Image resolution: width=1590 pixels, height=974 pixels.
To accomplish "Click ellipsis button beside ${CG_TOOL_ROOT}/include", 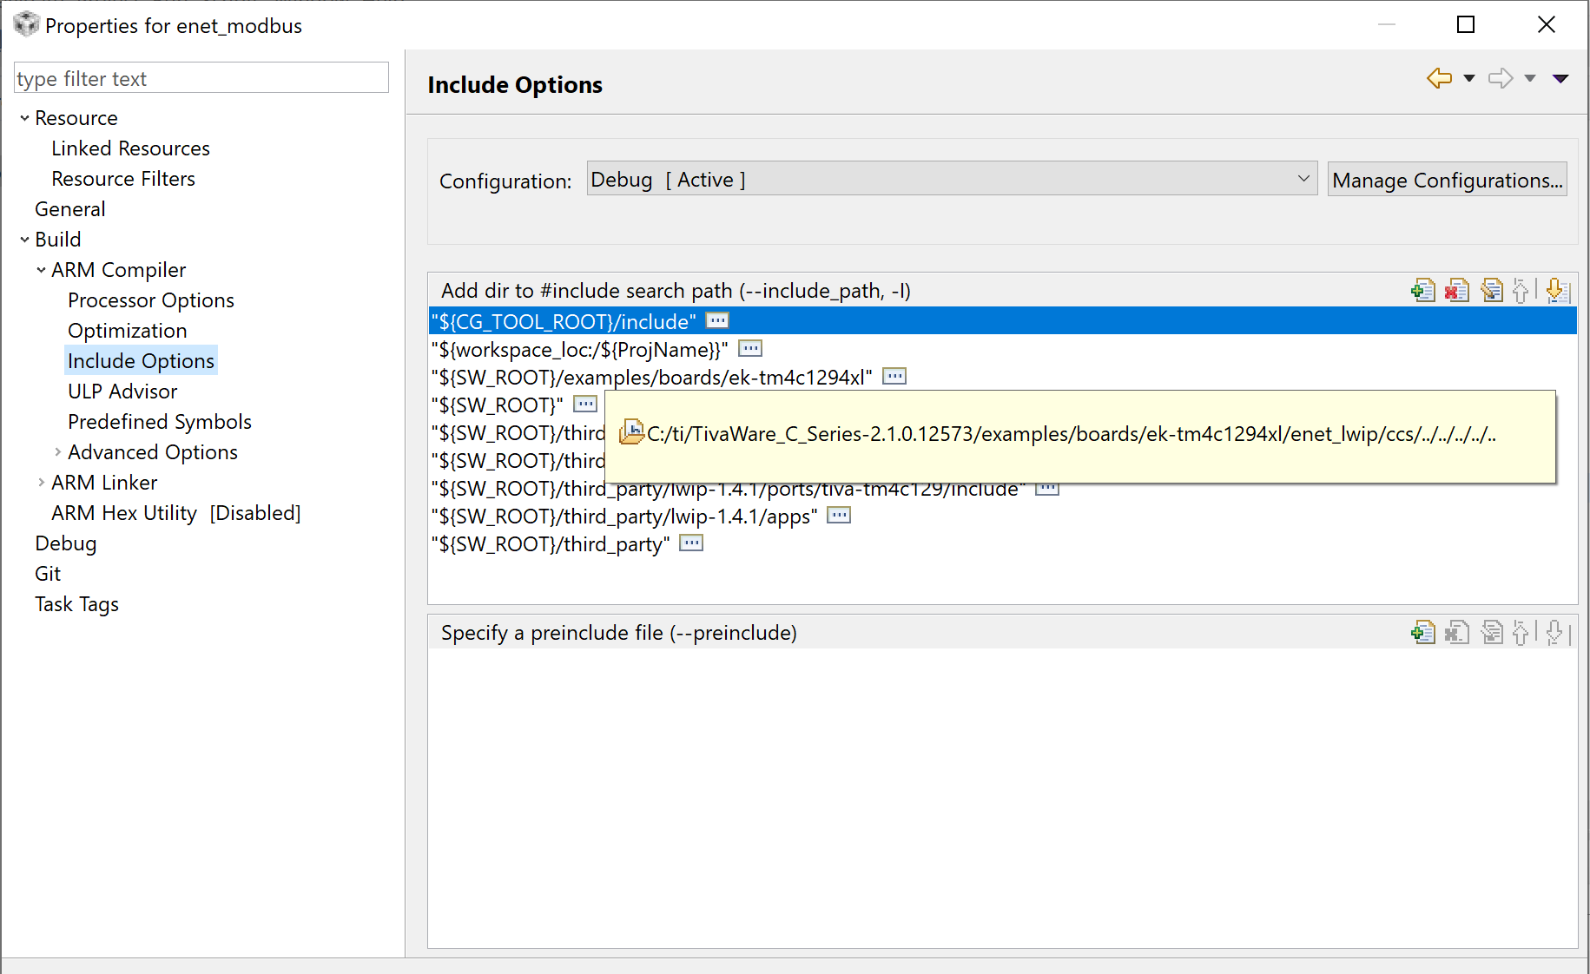I will coord(717,321).
